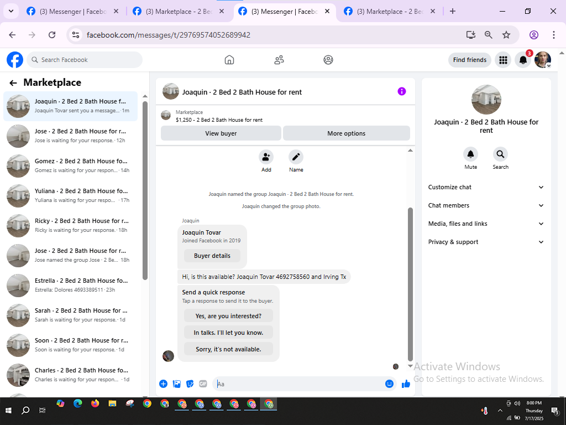
Task: Click install app icon in address bar
Action: pos(471,35)
